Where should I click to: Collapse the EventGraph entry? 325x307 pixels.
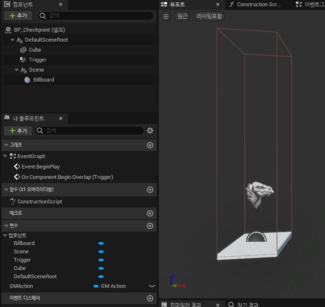pyautogui.click(x=5, y=156)
